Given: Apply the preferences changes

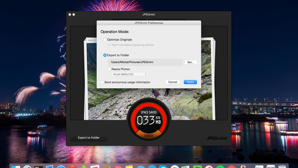Looking at the screenshot, I should (x=190, y=82).
